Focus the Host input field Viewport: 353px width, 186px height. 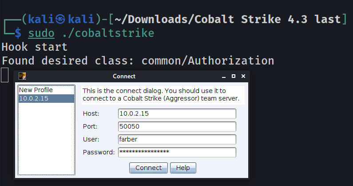coord(177,113)
